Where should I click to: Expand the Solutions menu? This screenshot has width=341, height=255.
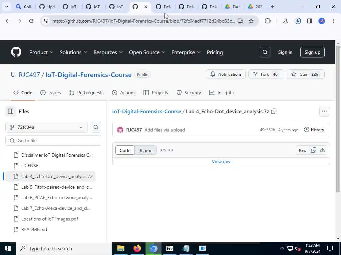[73, 52]
